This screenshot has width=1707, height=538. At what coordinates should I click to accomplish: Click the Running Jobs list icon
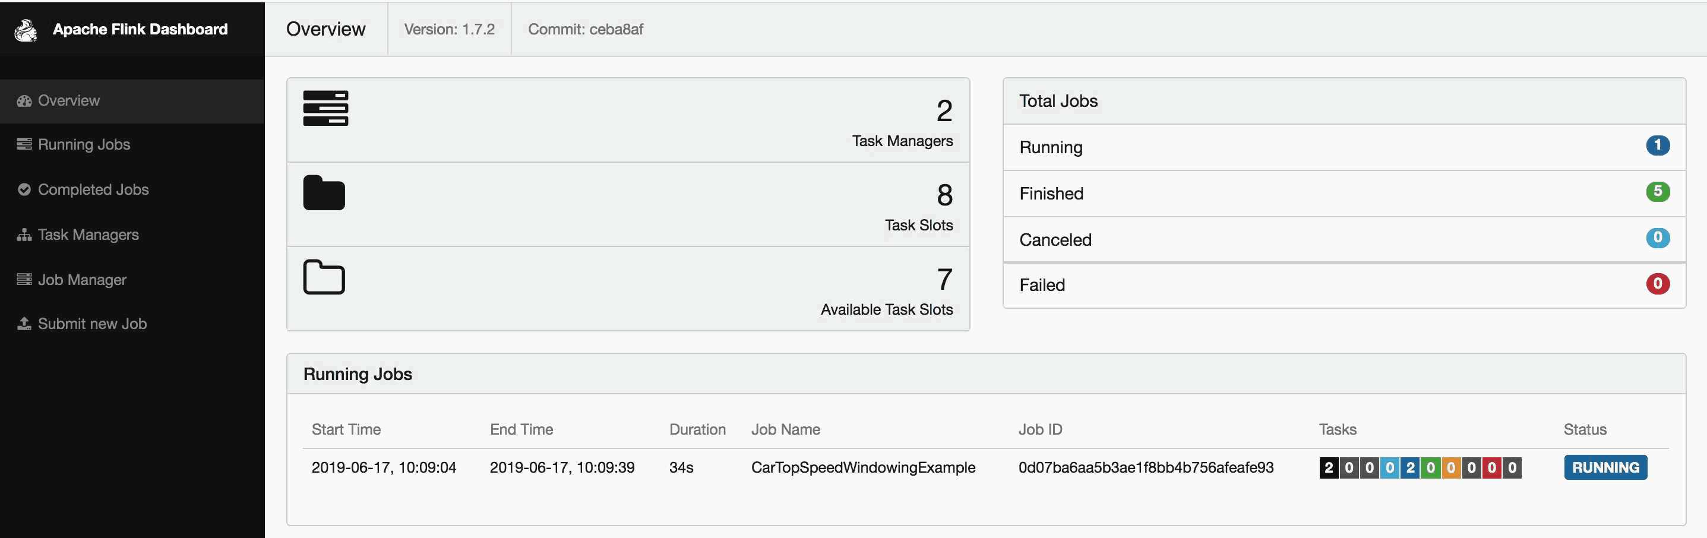click(x=24, y=144)
